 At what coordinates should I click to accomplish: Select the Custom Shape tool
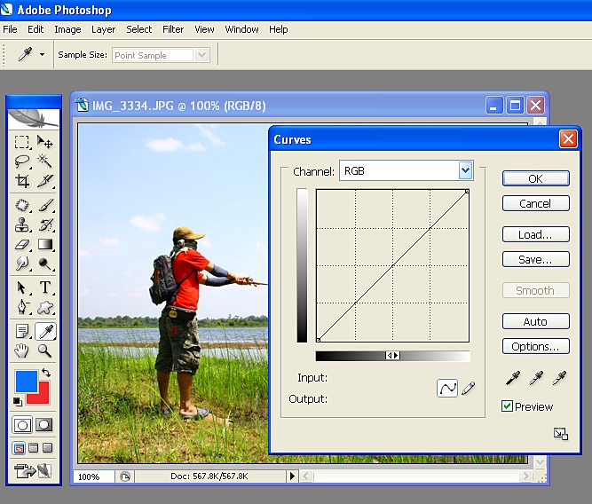pyautogui.click(x=45, y=307)
